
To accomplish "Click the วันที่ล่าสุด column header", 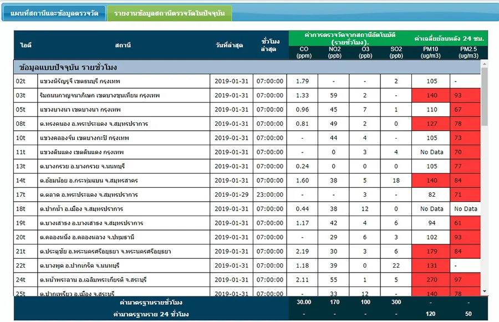I will point(230,45).
